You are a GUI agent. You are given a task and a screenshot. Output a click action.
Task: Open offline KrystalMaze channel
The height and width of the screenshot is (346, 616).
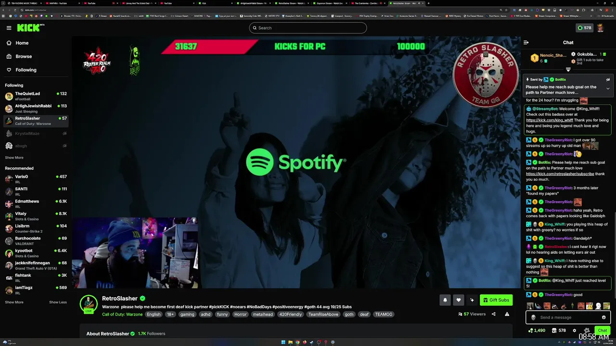tap(36, 133)
